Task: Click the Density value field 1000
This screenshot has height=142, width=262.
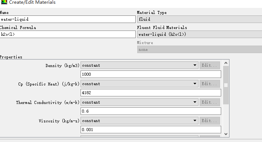Action: 151,74
